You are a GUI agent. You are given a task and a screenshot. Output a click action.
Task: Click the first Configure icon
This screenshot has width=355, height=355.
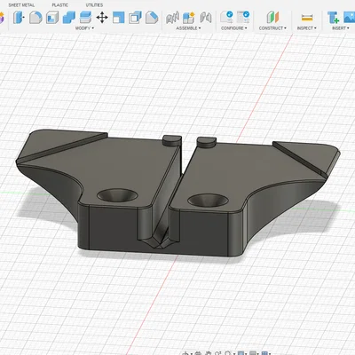coord(227,17)
